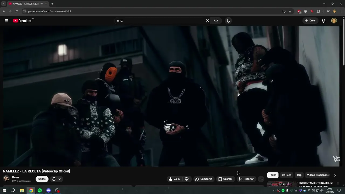345x194 pixels.
Task: Close the NAMELEZ - LA RECETA tab
Action: [46, 4]
